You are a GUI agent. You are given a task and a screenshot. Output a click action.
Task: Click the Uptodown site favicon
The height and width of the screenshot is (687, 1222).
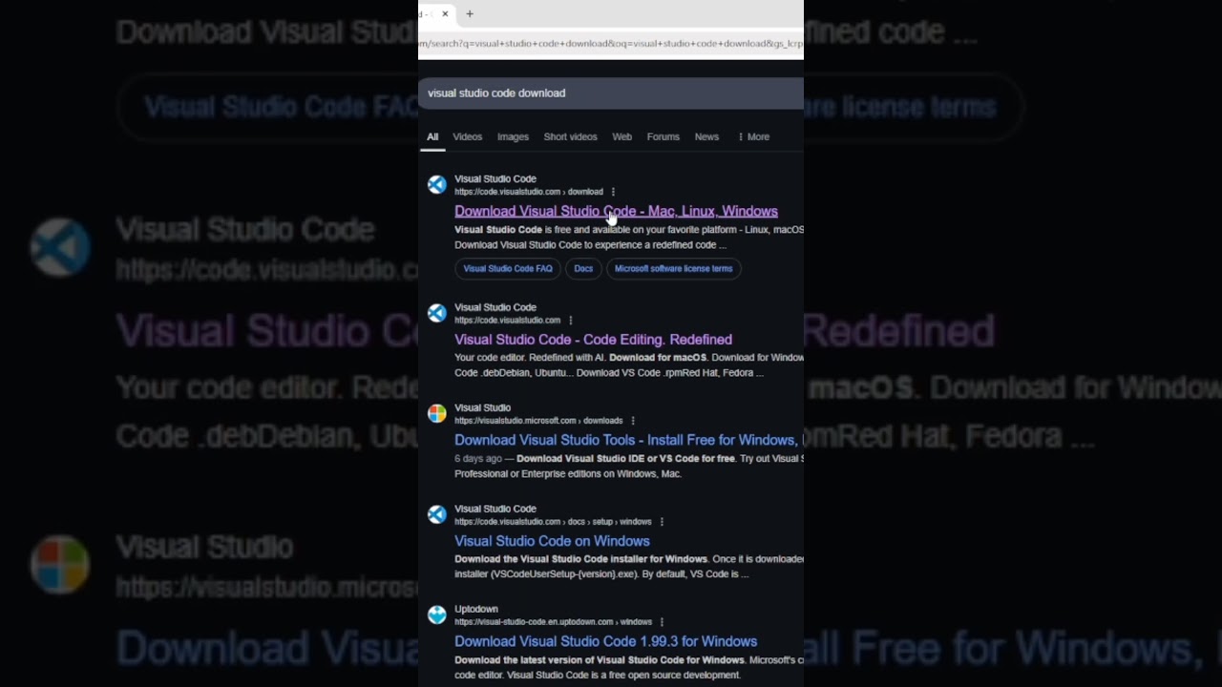point(436,614)
